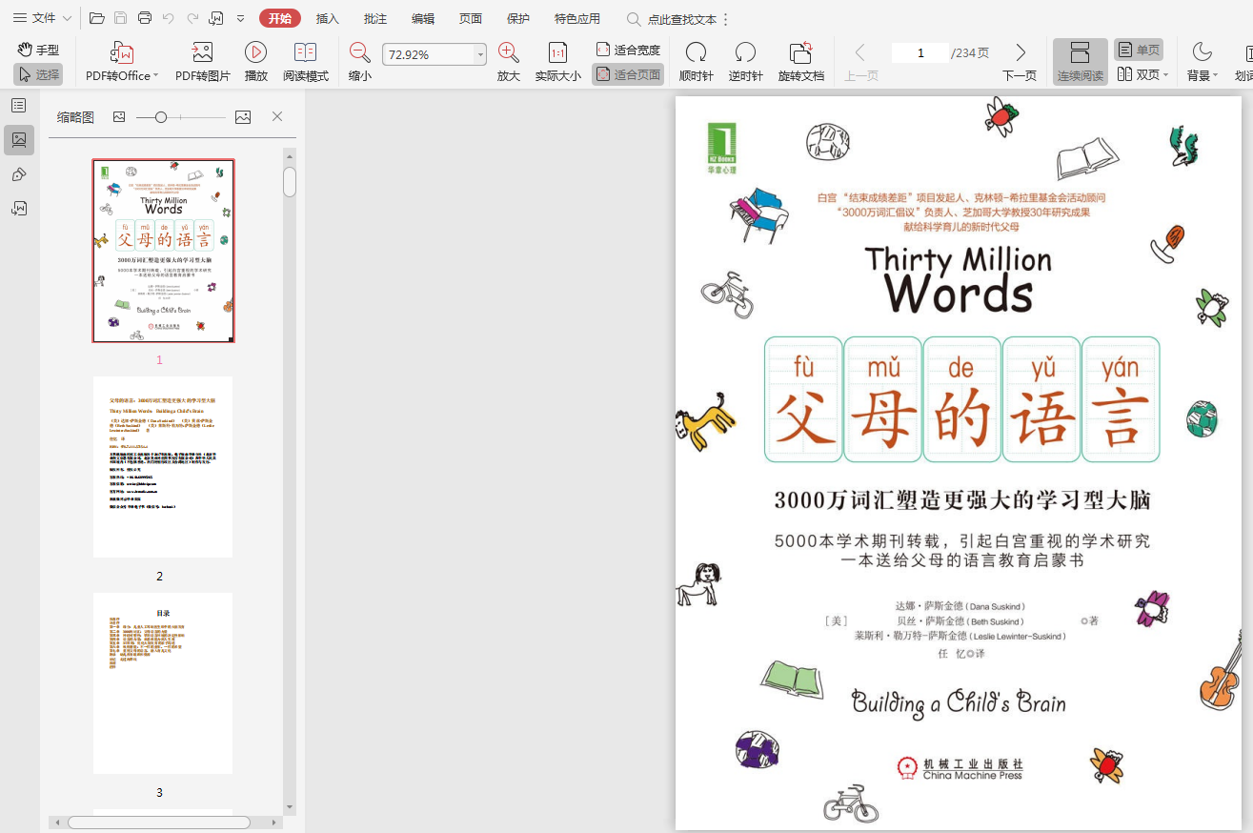Click the 放大 zoom in icon
The width and height of the screenshot is (1253, 833).
509,52
